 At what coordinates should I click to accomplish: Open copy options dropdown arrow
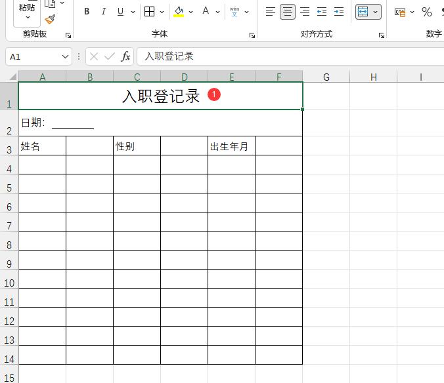click(62, 3)
